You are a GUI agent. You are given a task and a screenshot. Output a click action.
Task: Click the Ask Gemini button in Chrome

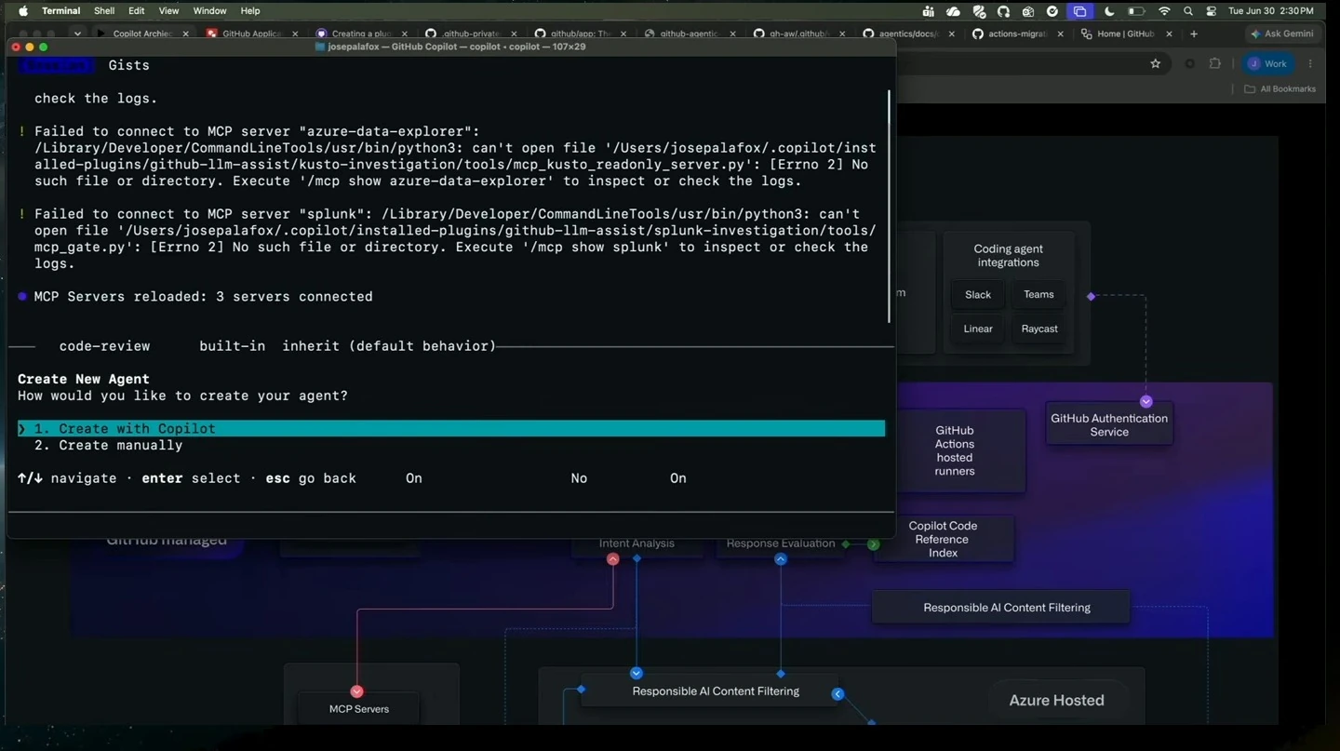(x=1282, y=34)
